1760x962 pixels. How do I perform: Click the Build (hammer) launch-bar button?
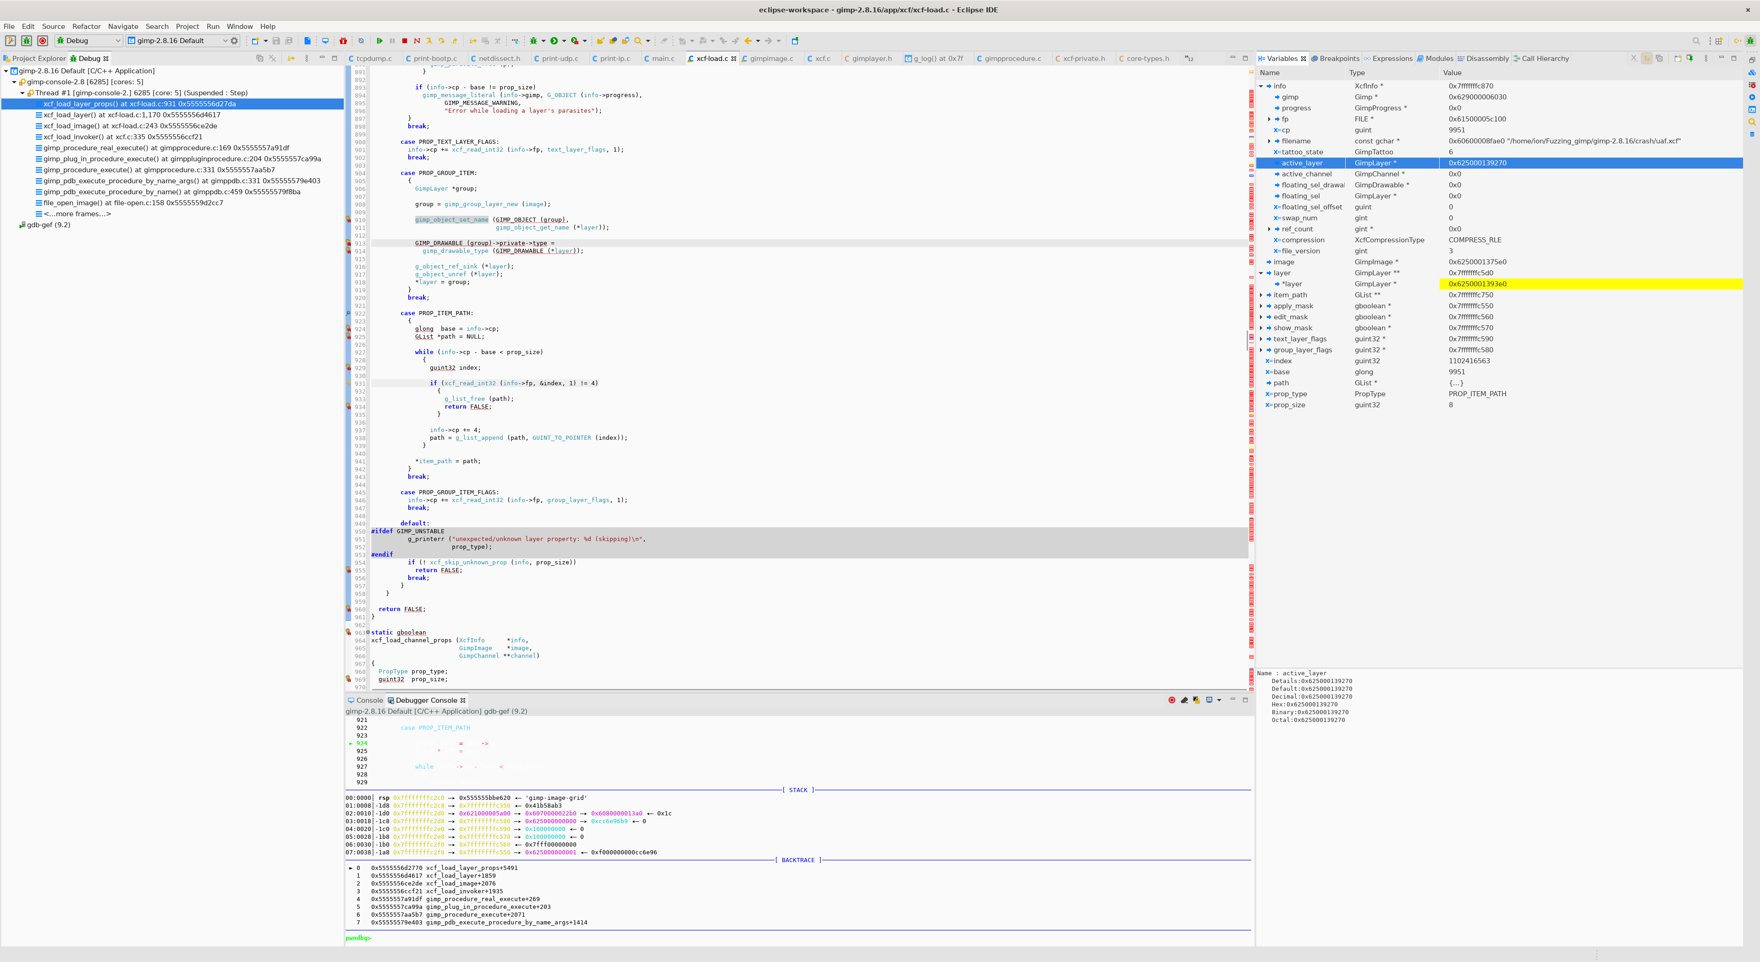click(x=10, y=41)
